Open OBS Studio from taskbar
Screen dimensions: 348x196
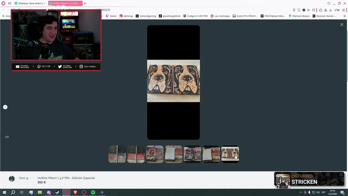pos(84,192)
